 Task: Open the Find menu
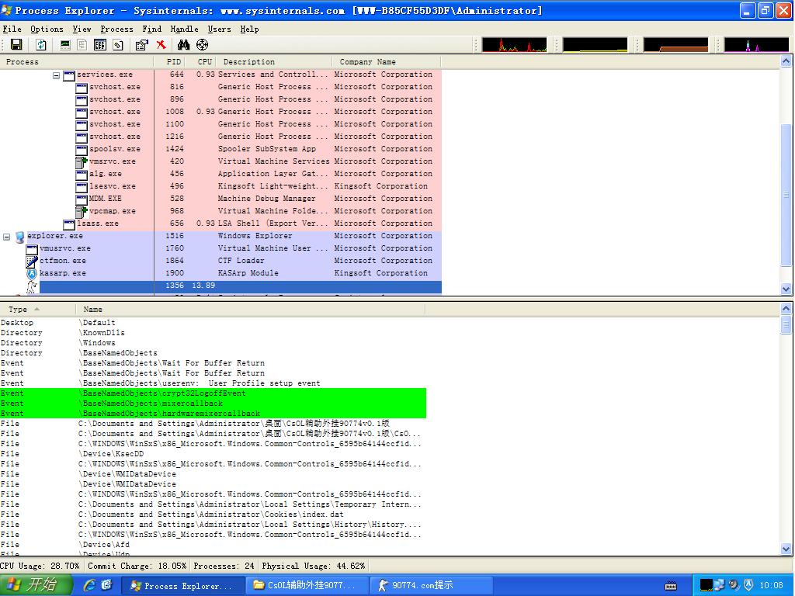pyautogui.click(x=151, y=29)
